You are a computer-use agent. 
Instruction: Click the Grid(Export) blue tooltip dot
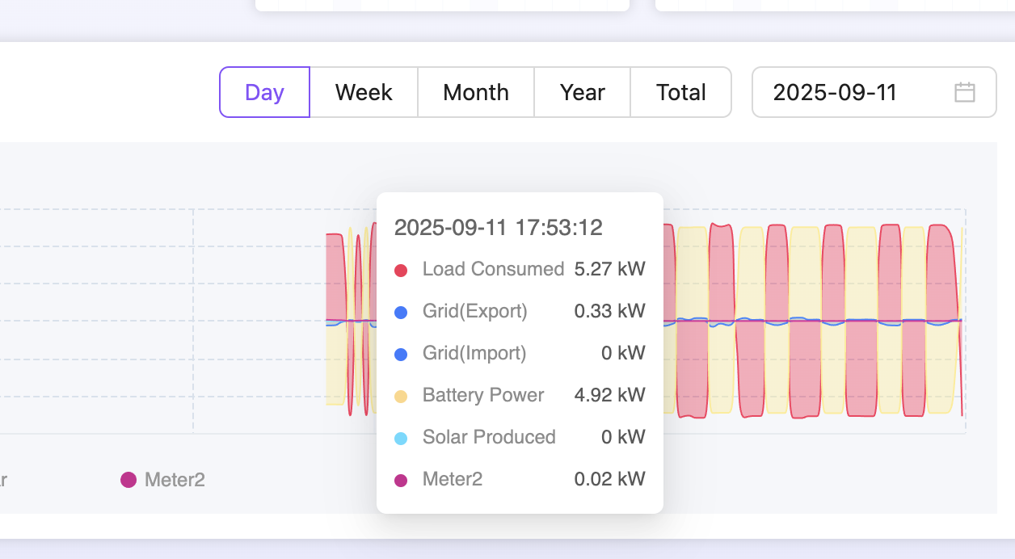401,312
